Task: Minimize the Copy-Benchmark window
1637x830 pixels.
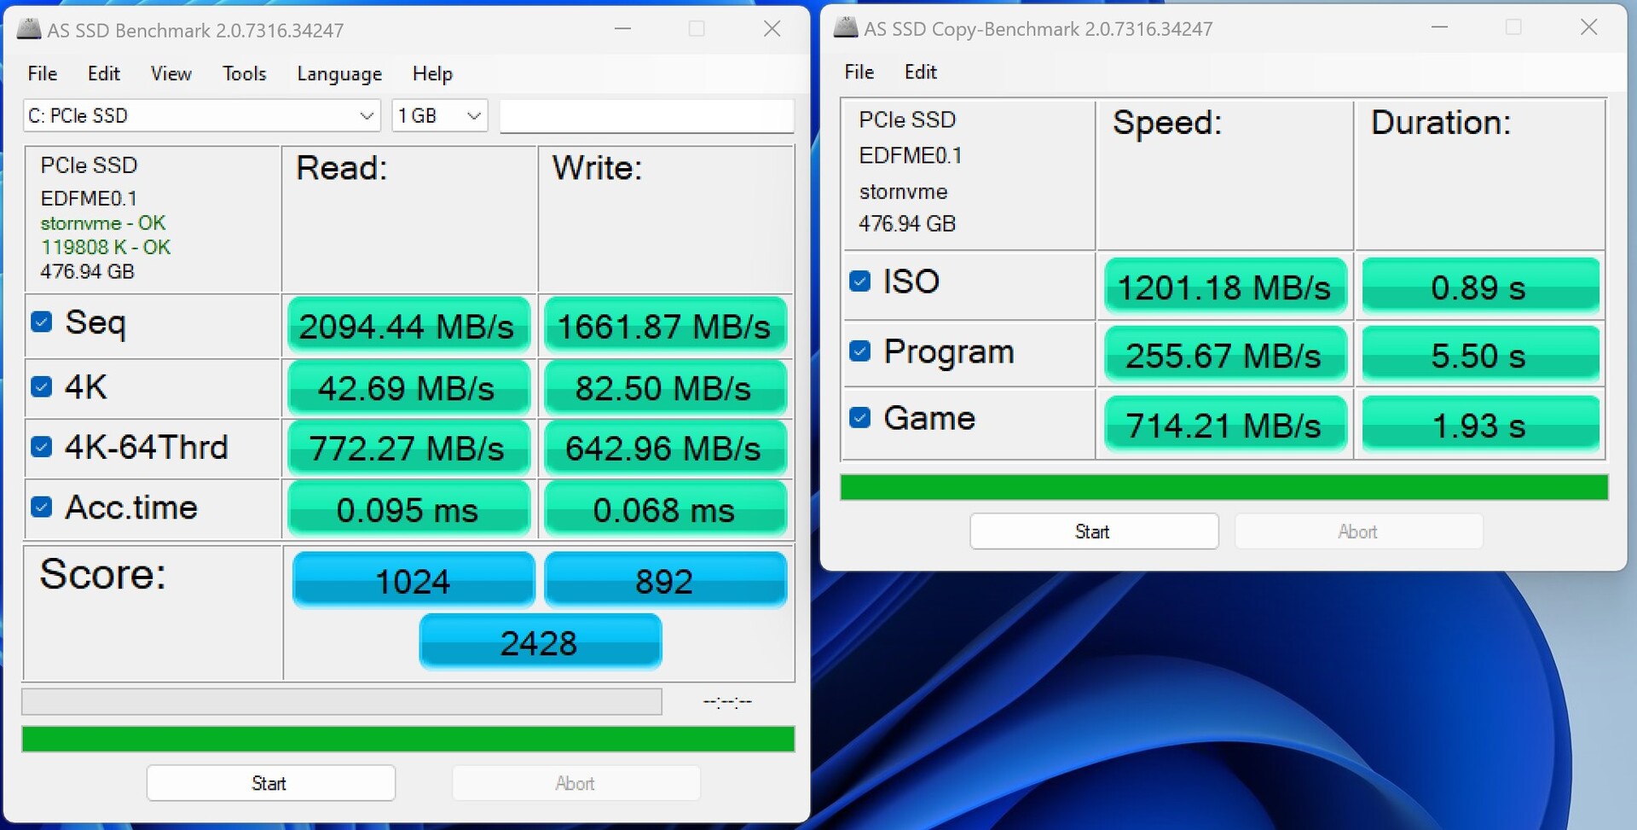Action: coord(1439,27)
